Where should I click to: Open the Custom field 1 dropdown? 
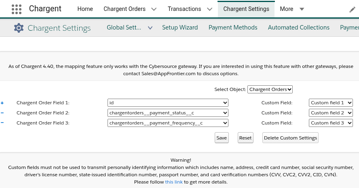[x=331, y=103]
